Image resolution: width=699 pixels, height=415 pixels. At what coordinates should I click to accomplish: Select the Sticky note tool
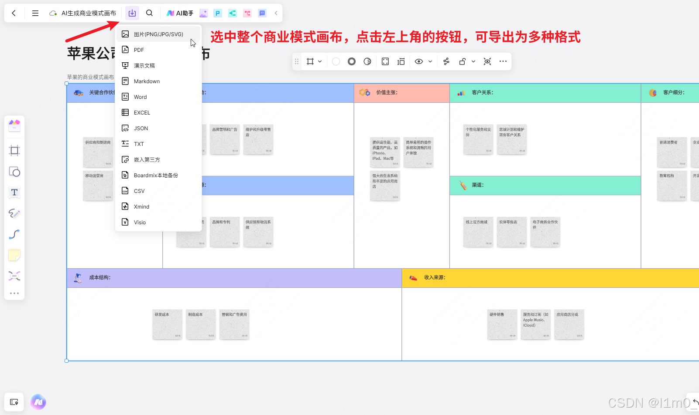(x=14, y=255)
